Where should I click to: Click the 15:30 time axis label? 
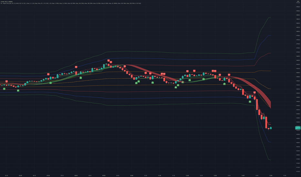point(285,175)
